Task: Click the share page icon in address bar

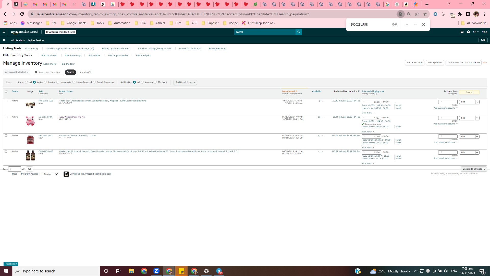Action: point(417,14)
